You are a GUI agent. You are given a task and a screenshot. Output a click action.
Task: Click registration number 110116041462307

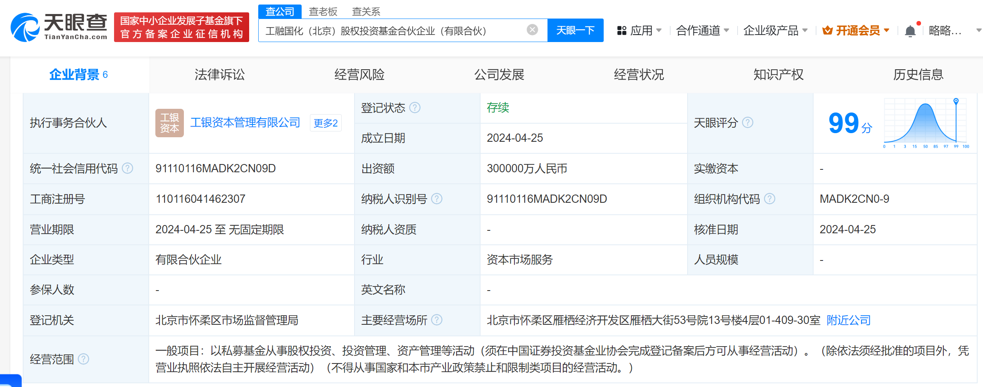[x=200, y=199]
